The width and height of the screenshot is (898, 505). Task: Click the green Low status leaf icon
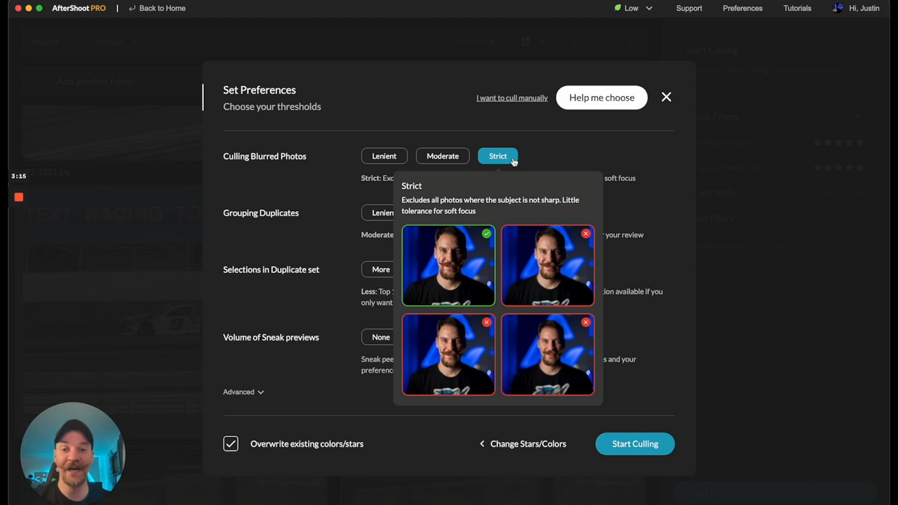click(617, 8)
